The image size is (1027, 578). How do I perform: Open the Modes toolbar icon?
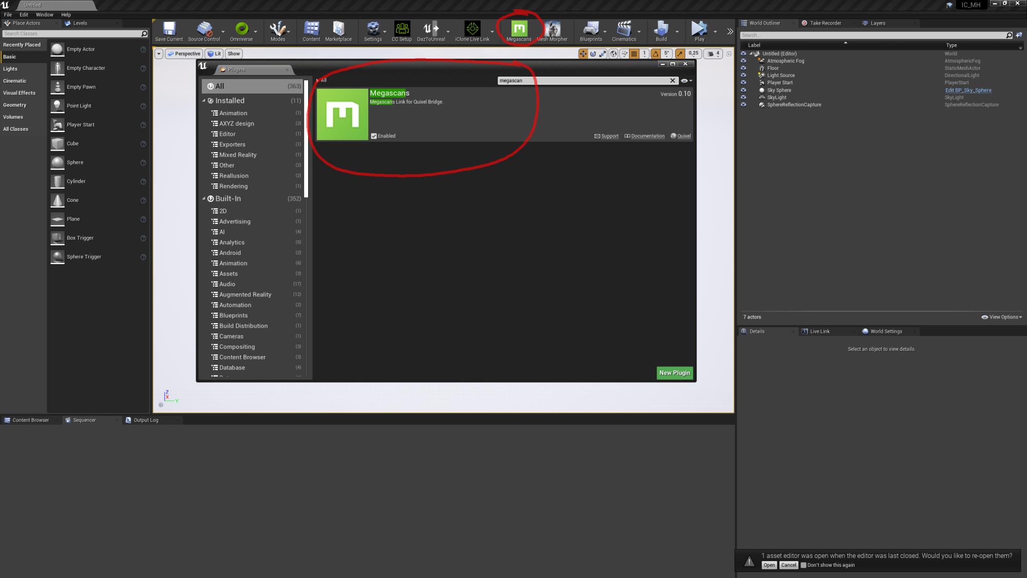click(x=278, y=31)
